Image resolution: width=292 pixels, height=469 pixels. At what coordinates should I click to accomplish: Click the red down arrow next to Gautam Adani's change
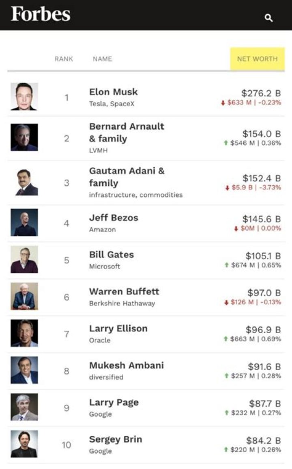pos(227,189)
